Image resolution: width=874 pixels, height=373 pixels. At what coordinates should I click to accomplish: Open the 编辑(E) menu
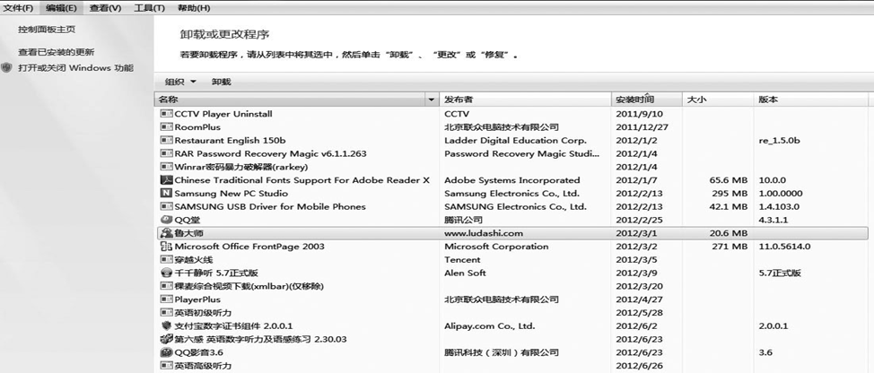pos(61,8)
